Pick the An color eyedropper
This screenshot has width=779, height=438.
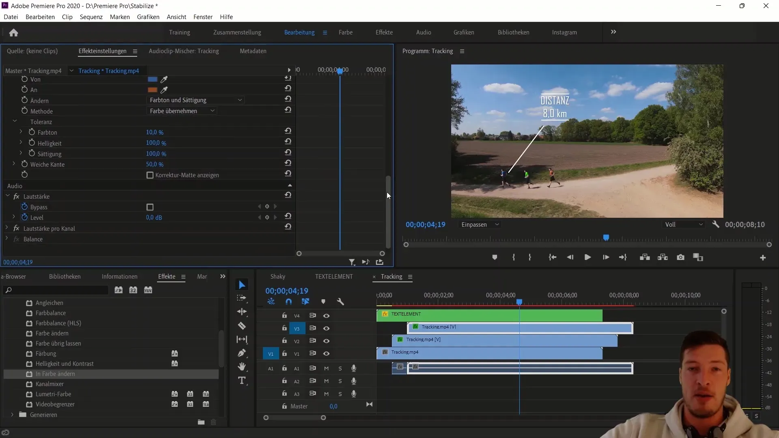pyautogui.click(x=164, y=90)
